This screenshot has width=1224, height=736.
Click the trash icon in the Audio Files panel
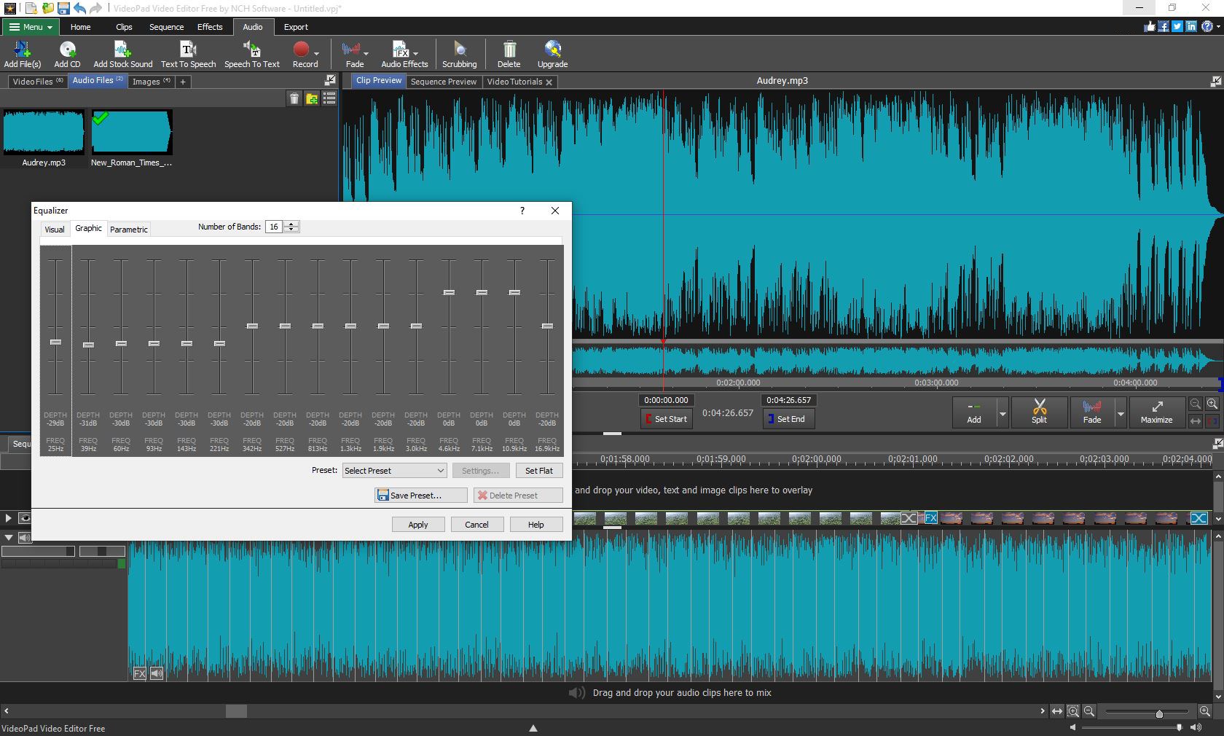pos(294,99)
